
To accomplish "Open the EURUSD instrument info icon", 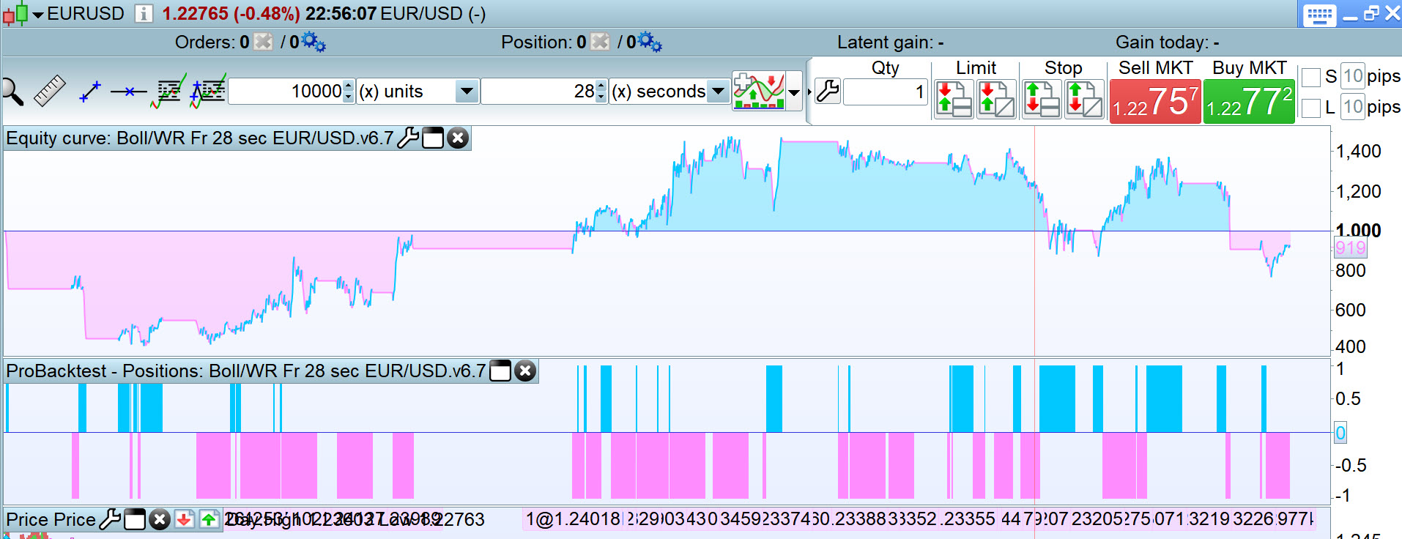I will 144,14.
